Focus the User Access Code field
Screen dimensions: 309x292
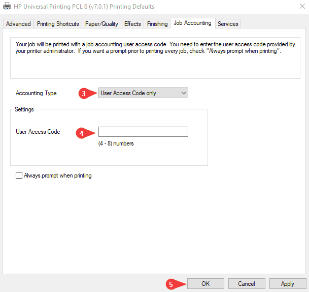pos(143,132)
